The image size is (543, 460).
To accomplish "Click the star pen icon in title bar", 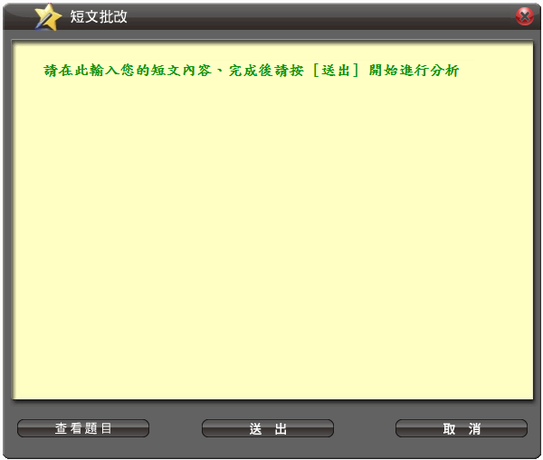I will tap(48, 17).
